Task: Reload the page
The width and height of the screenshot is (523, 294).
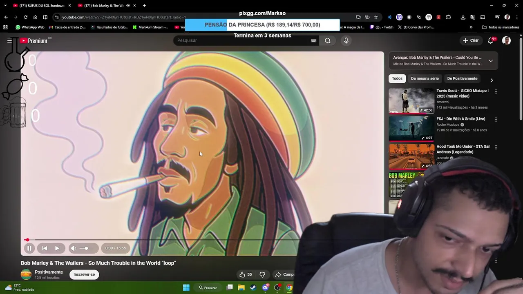Action: click(25, 17)
